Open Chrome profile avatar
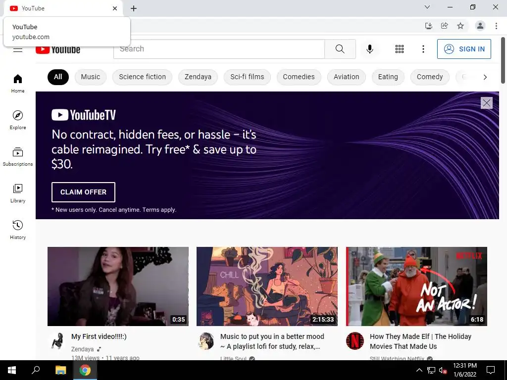This screenshot has height=380, width=507. pyautogui.click(x=480, y=26)
